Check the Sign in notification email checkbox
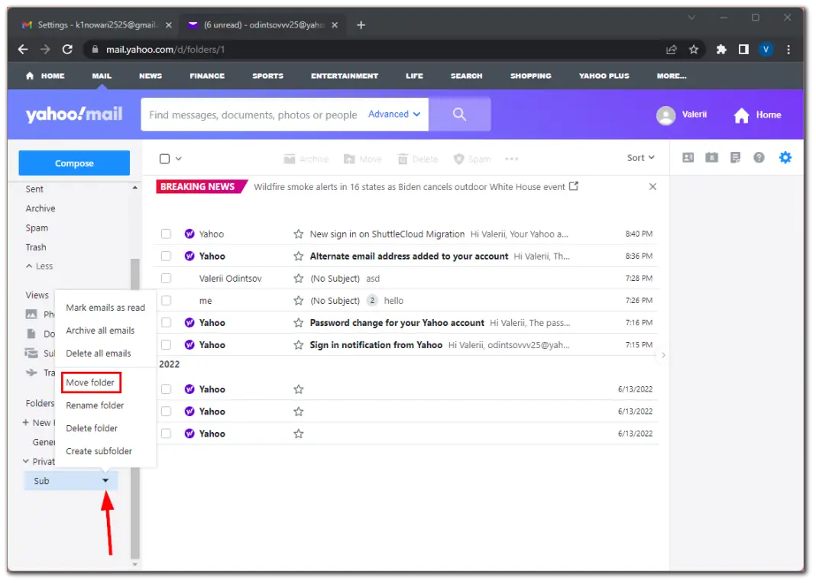The image size is (816, 584). pos(166,345)
